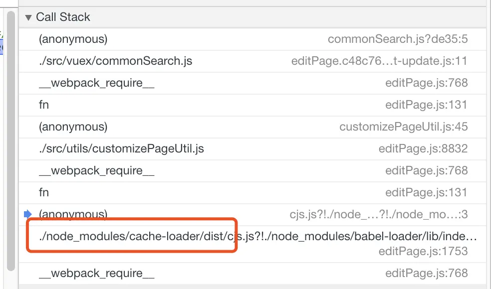The image size is (491, 289).
Task: Click the blue current-frame arrow icon
Action: pos(27,214)
